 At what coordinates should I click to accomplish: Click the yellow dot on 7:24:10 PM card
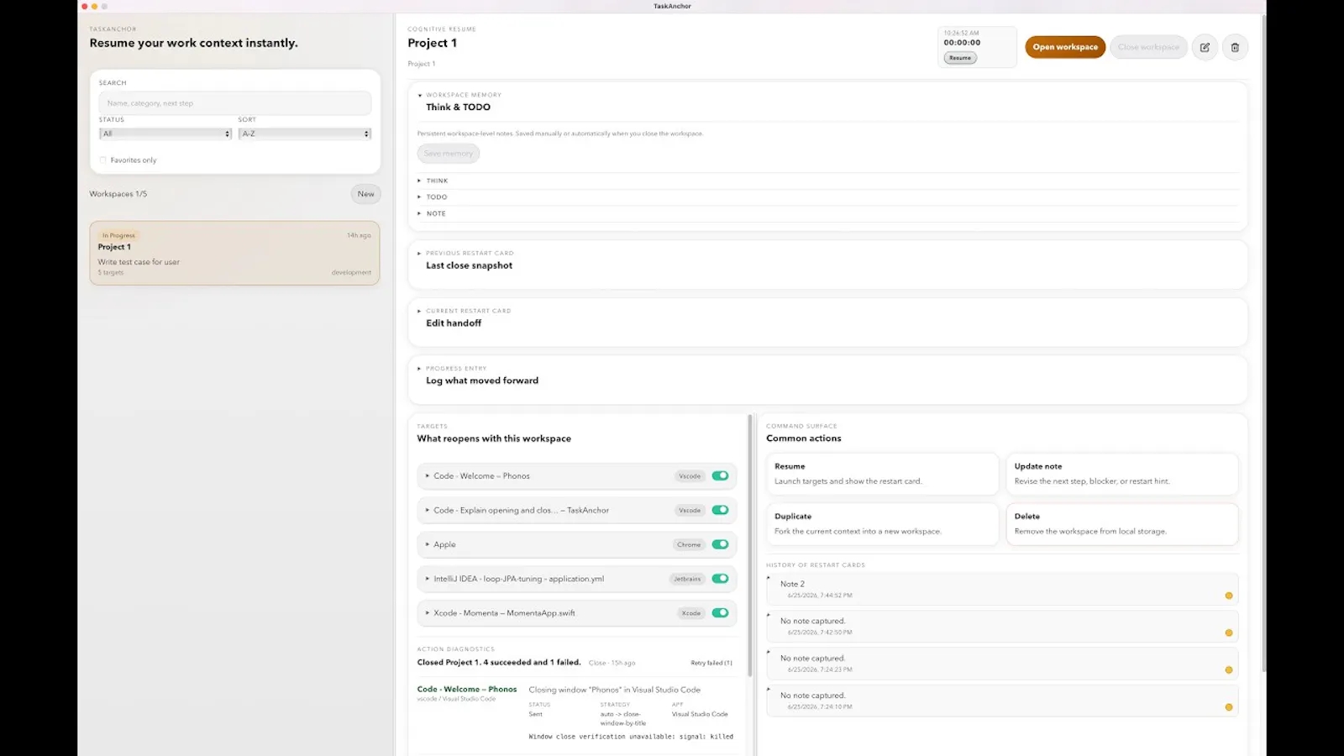point(1228,707)
